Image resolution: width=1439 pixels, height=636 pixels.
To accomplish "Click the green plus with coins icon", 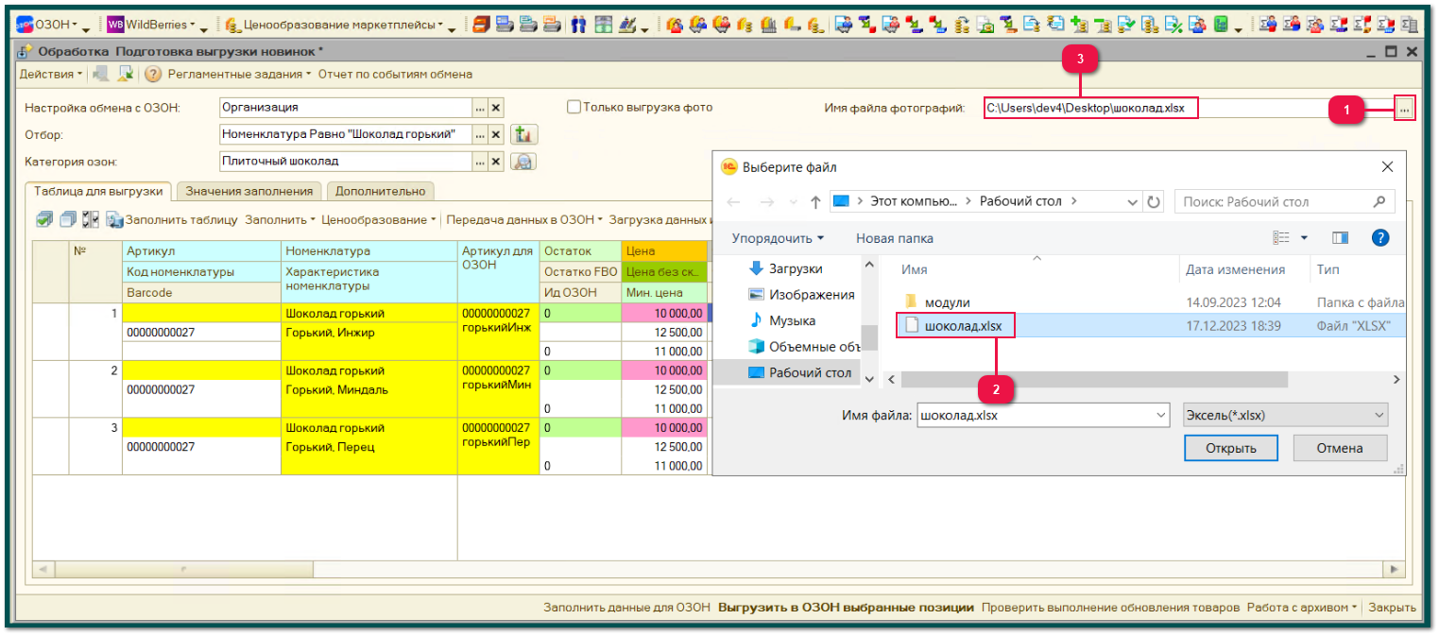I will [x=1078, y=25].
